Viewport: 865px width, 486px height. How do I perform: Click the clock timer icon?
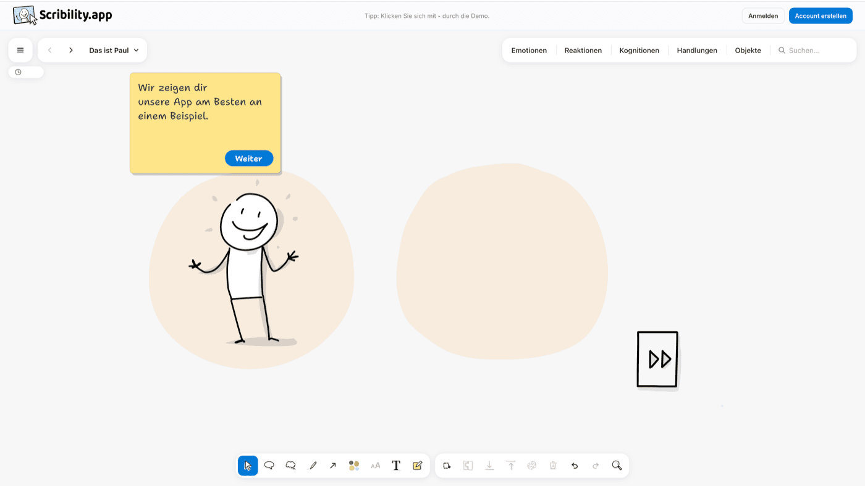[x=19, y=72]
